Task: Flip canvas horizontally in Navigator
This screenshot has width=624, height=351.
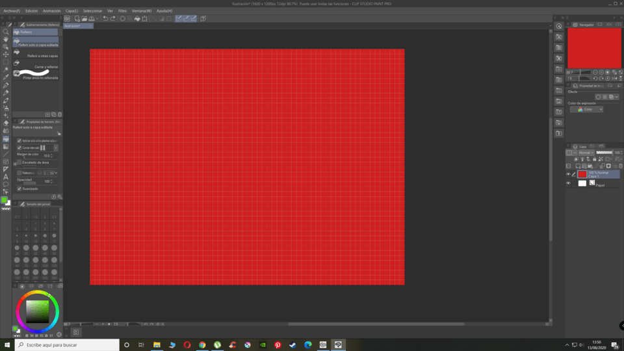Action: pos(615,79)
